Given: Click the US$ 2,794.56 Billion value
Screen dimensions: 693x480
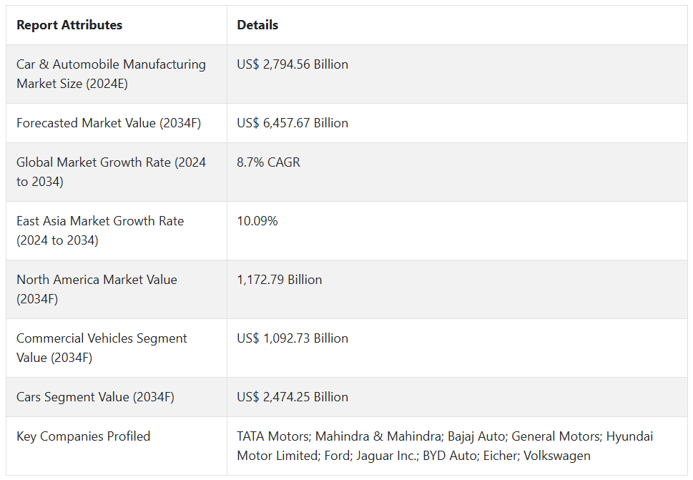Looking at the screenshot, I should pos(293,64).
